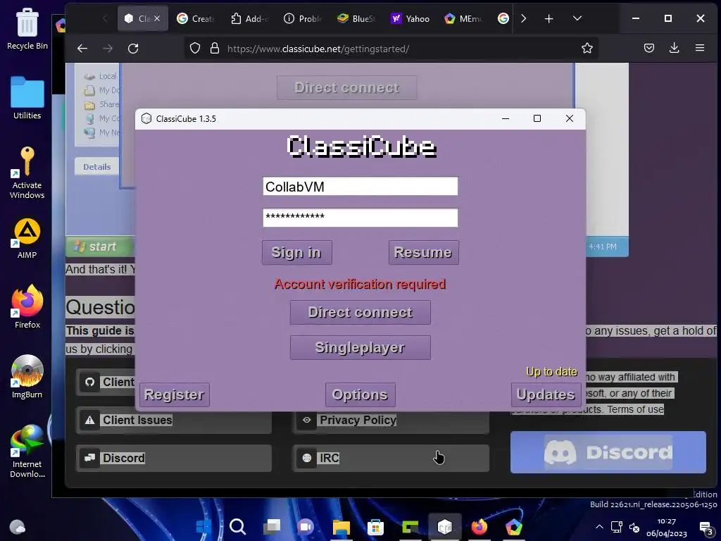Screen dimensions: 721x541
Task: Open Firefox downloads panel
Action: 674,48
